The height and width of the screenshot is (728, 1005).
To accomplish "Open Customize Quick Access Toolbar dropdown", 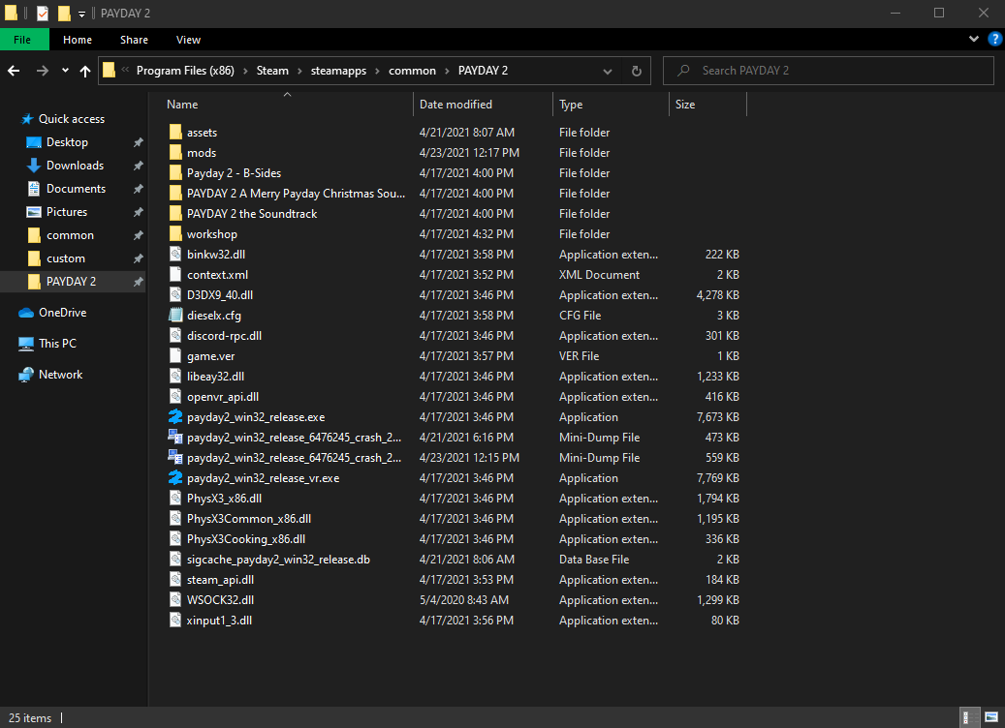I will (x=81, y=14).
